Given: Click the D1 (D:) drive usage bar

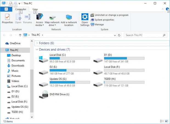Looking at the screenshot, I should (124, 58).
